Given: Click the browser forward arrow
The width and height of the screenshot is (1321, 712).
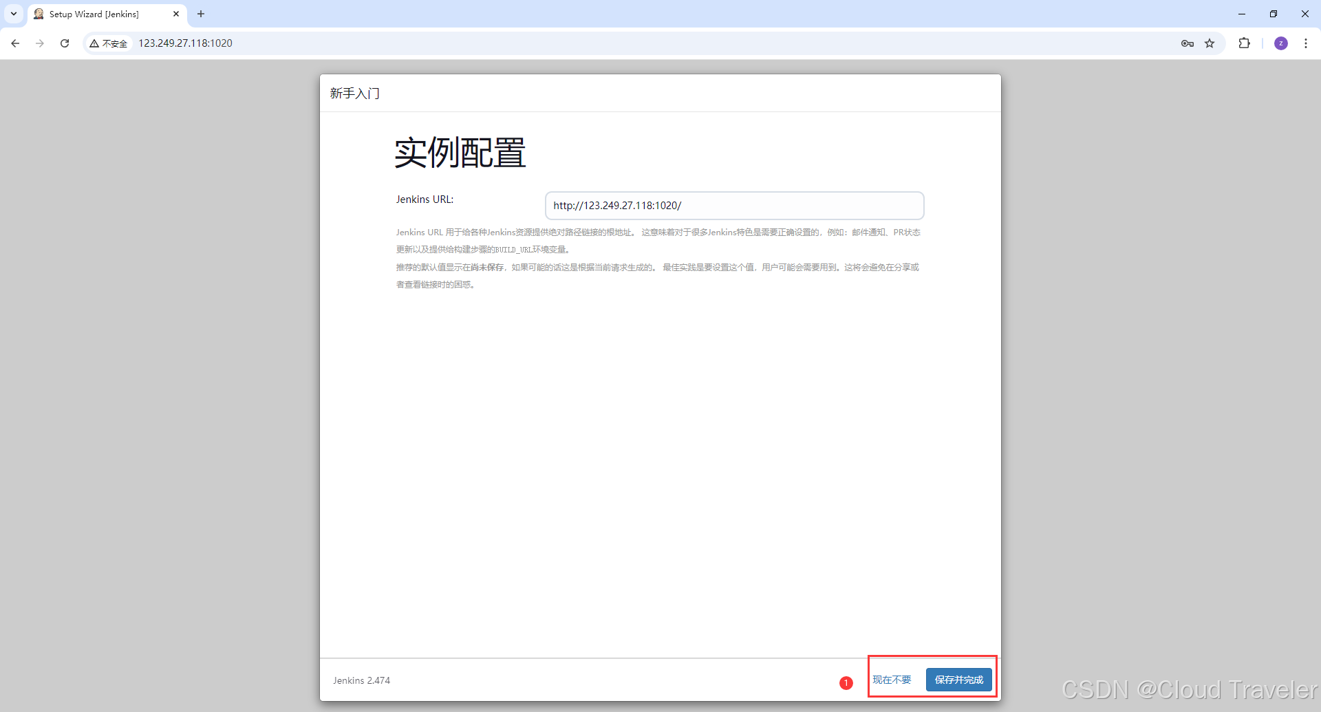Looking at the screenshot, I should 40,43.
